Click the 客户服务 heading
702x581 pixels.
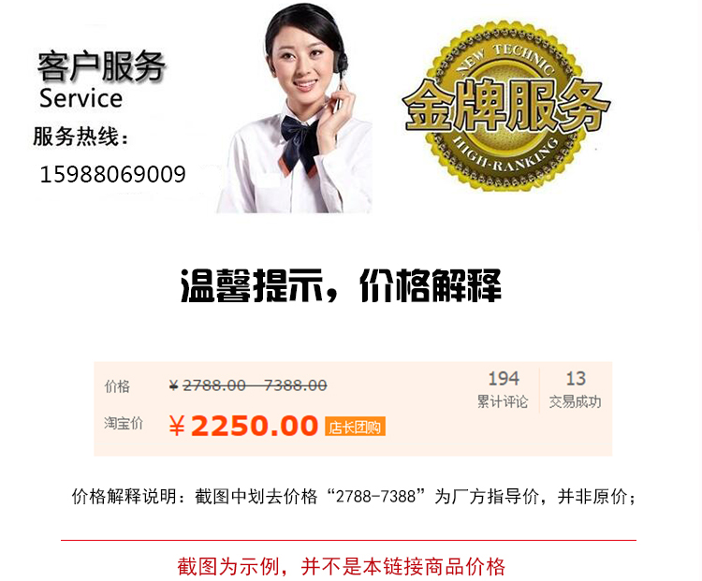coord(101,66)
